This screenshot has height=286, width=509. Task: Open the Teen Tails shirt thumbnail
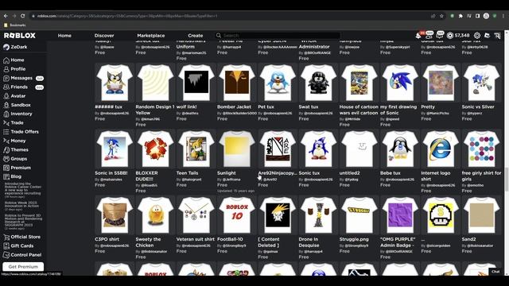(x=196, y=149)
